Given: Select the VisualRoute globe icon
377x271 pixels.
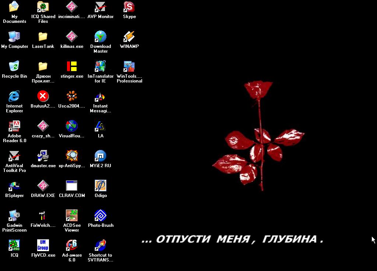Looking at the screenshot, I should pyautogui.click(x=72, y=126).
